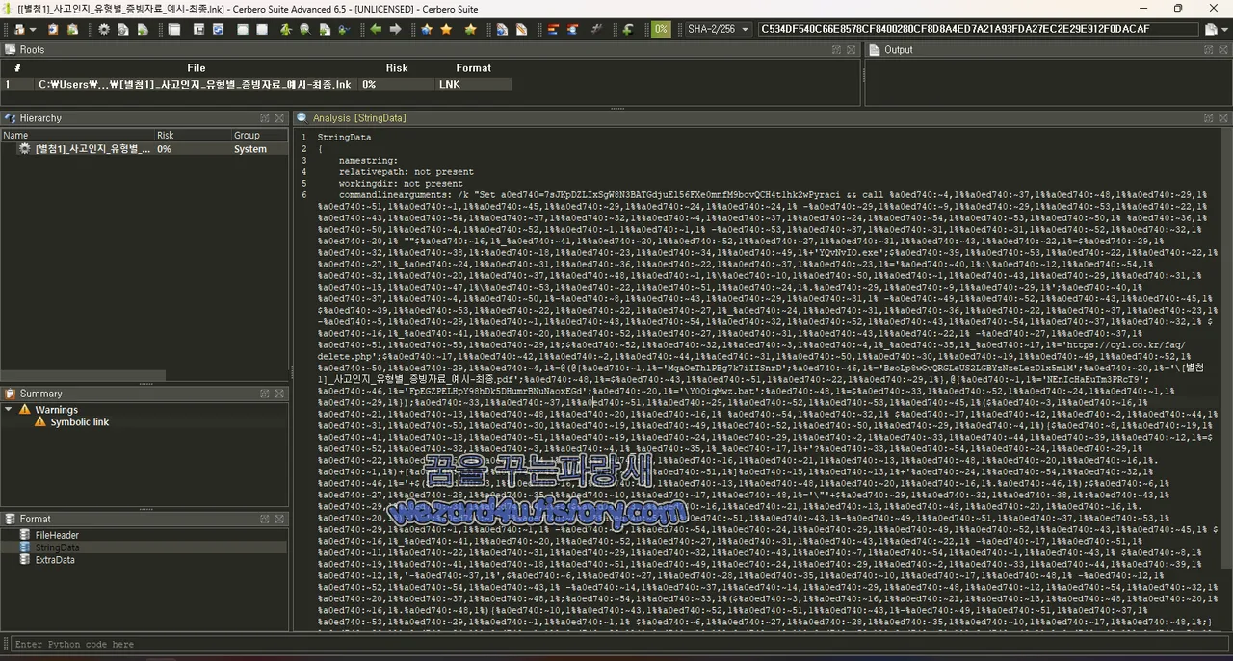Click the green curved arrow icon
This screenshot has width=1233, height=661.
pyautogui.click(x=627, y=30)
